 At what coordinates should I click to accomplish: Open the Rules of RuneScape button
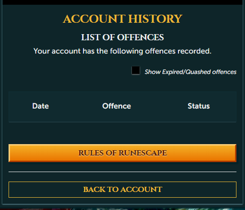122,153
